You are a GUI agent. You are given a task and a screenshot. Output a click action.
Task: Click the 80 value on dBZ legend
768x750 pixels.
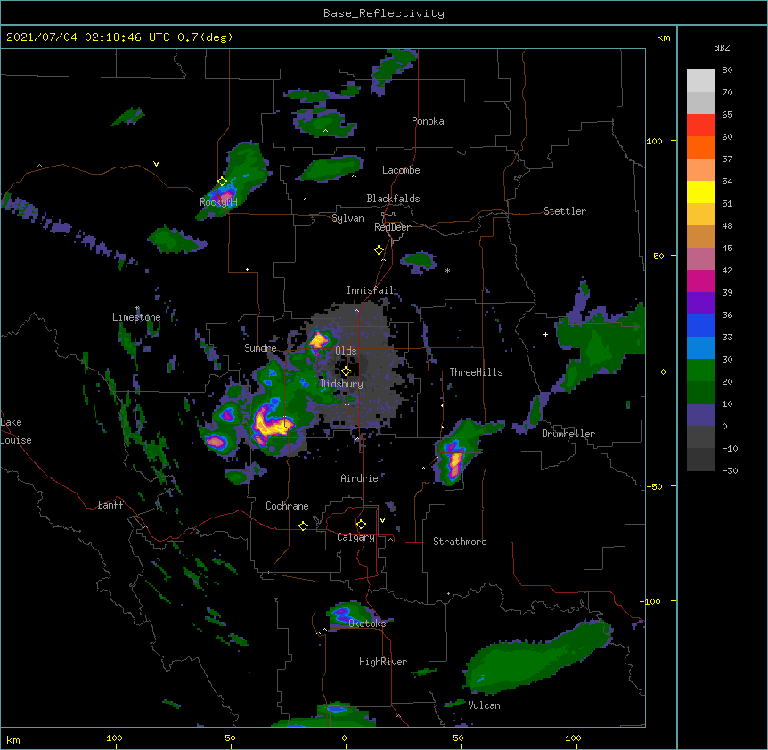[x=727, y=70]
